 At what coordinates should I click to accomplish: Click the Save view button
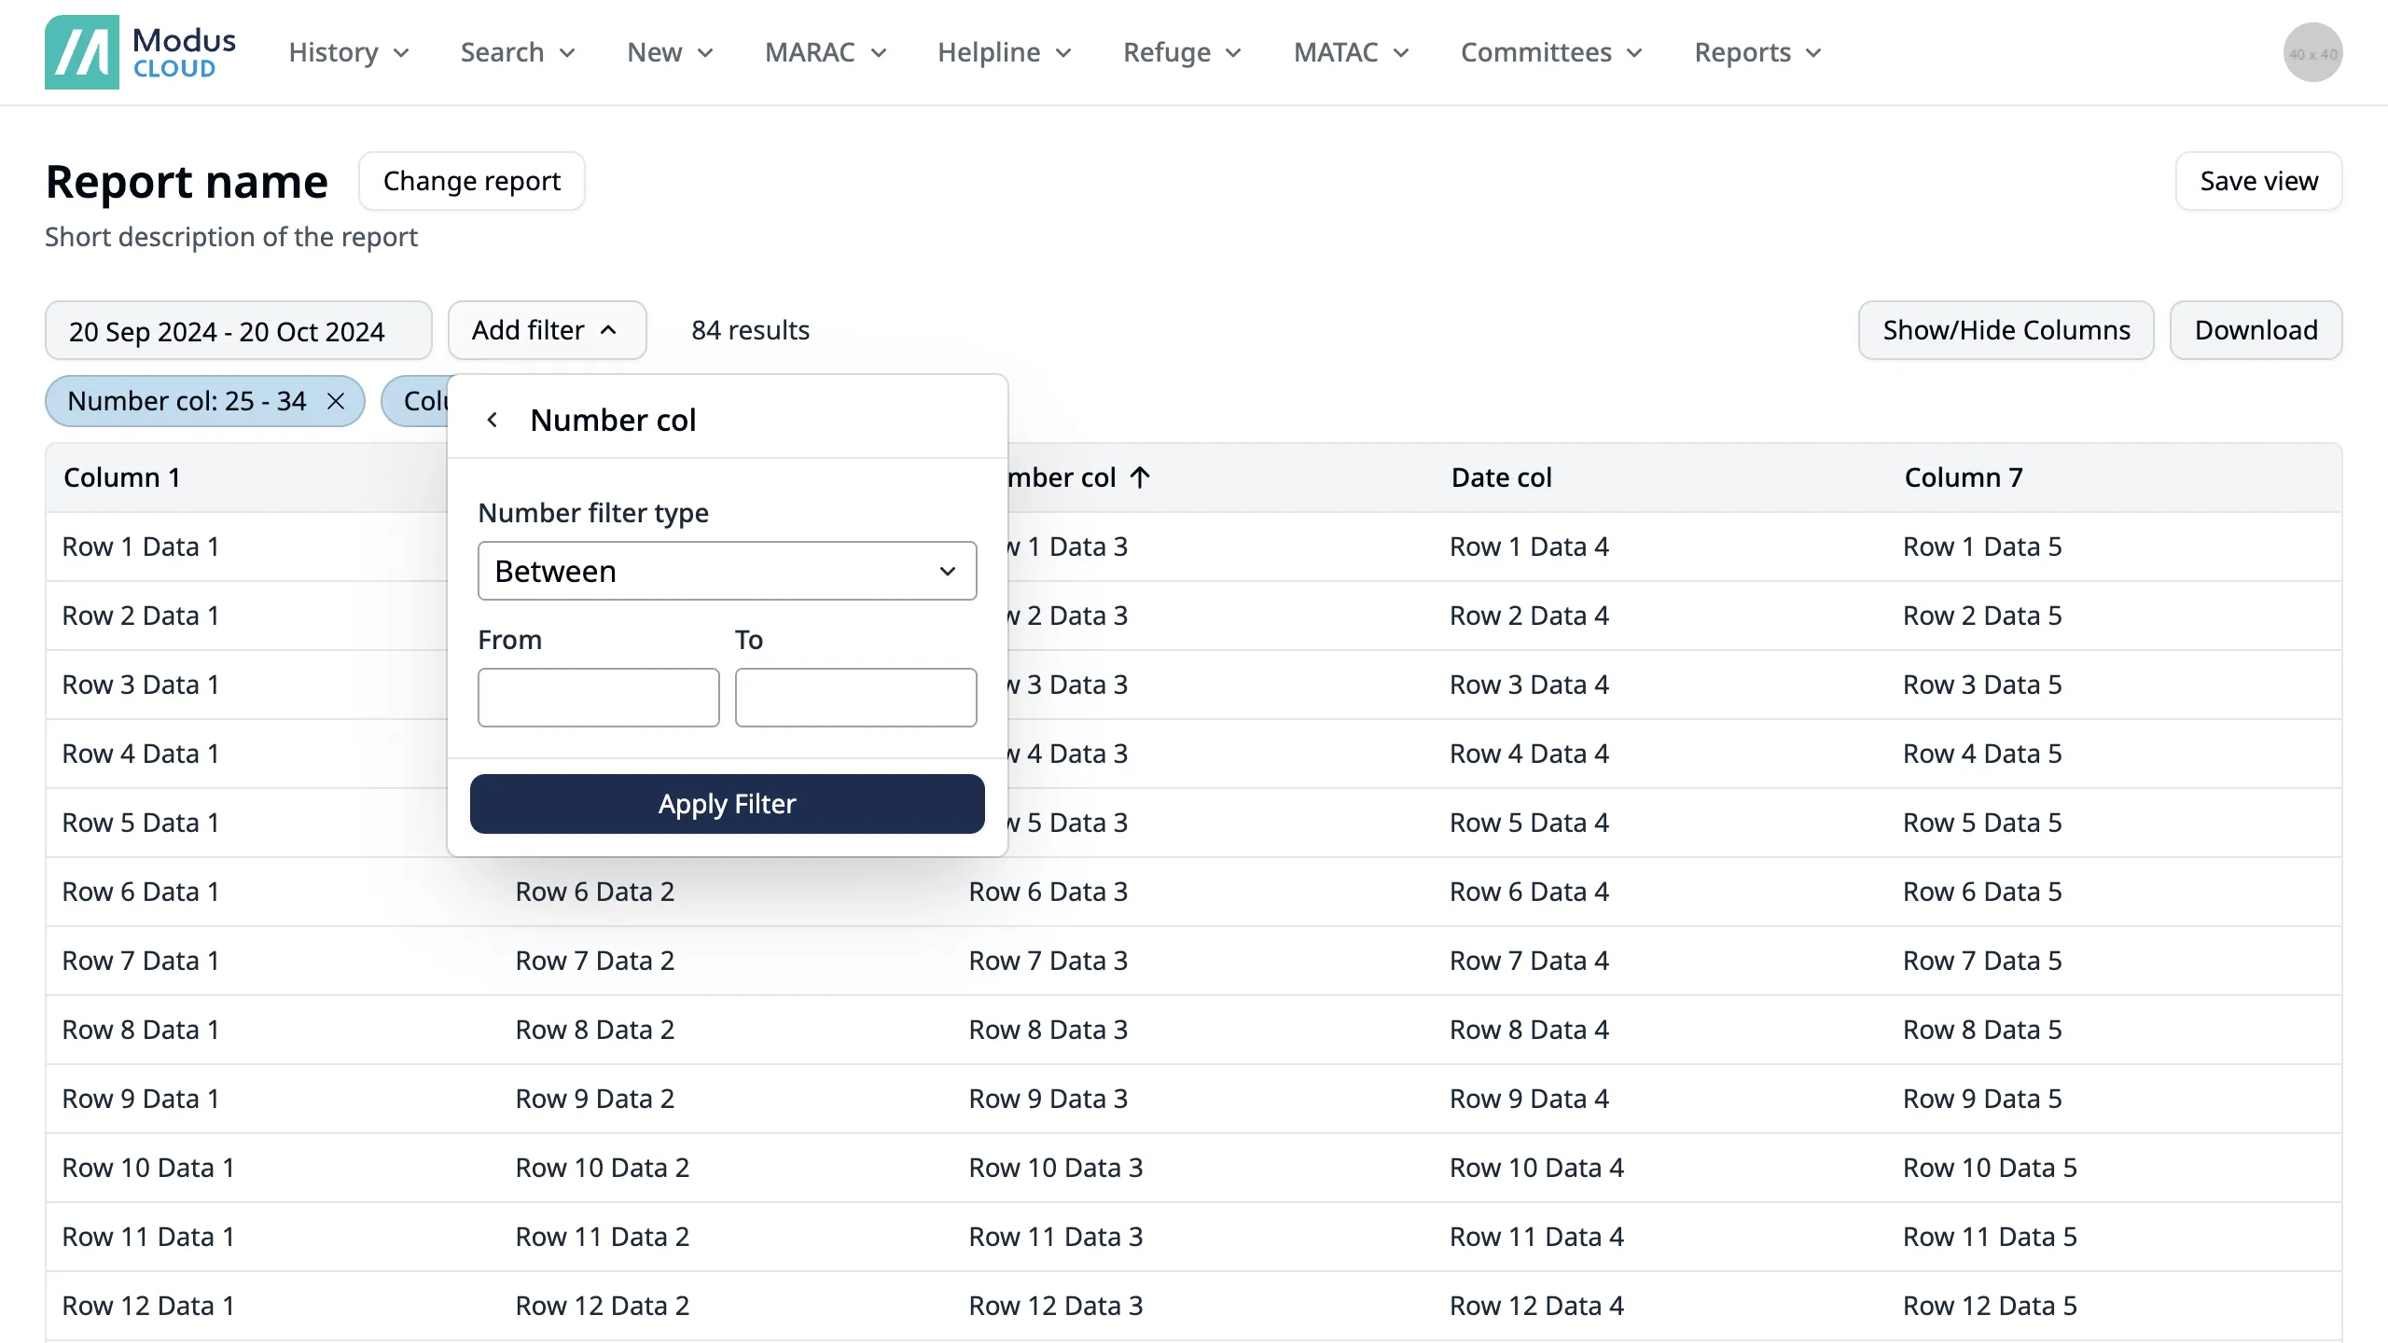coord(2258,181)
